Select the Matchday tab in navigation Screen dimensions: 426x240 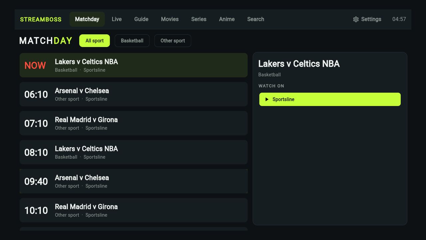pos(87,19)
